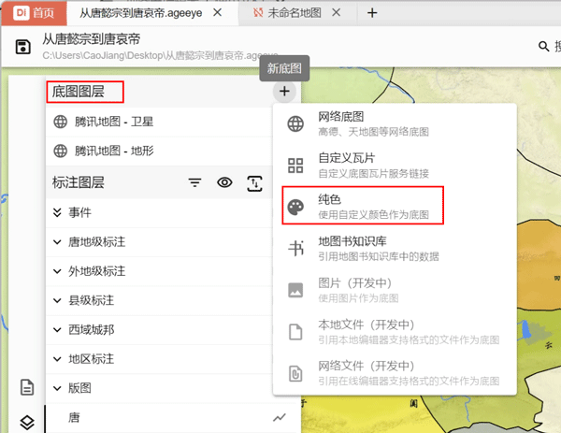Click the 县级标注 group label
This screenshot has width=561, height=433.
click(92, 300)
